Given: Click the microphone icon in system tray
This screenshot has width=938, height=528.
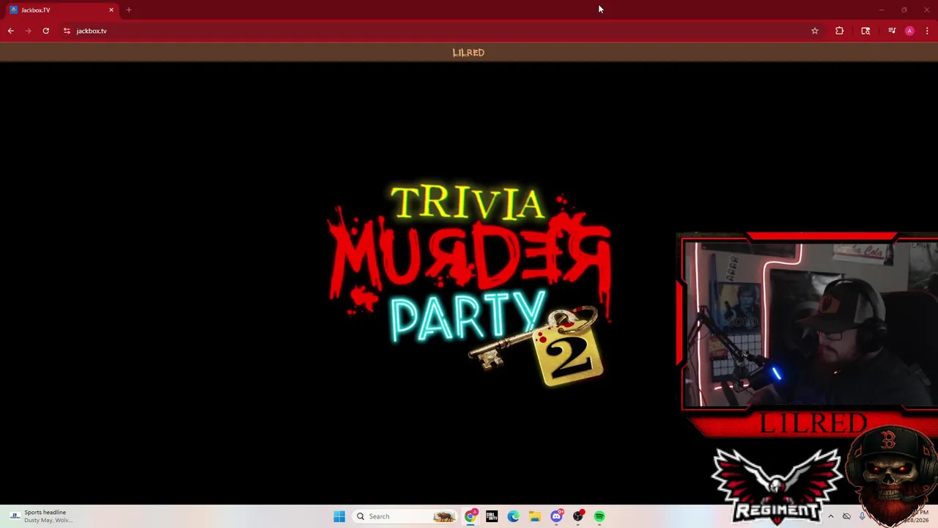Looking at the screenshot, I should coord(862,516).
